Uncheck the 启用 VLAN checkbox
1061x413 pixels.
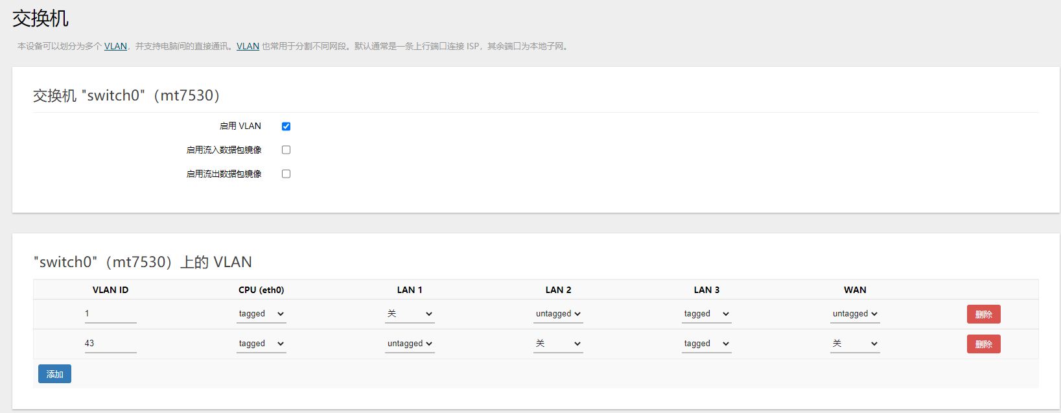(286, 126)
